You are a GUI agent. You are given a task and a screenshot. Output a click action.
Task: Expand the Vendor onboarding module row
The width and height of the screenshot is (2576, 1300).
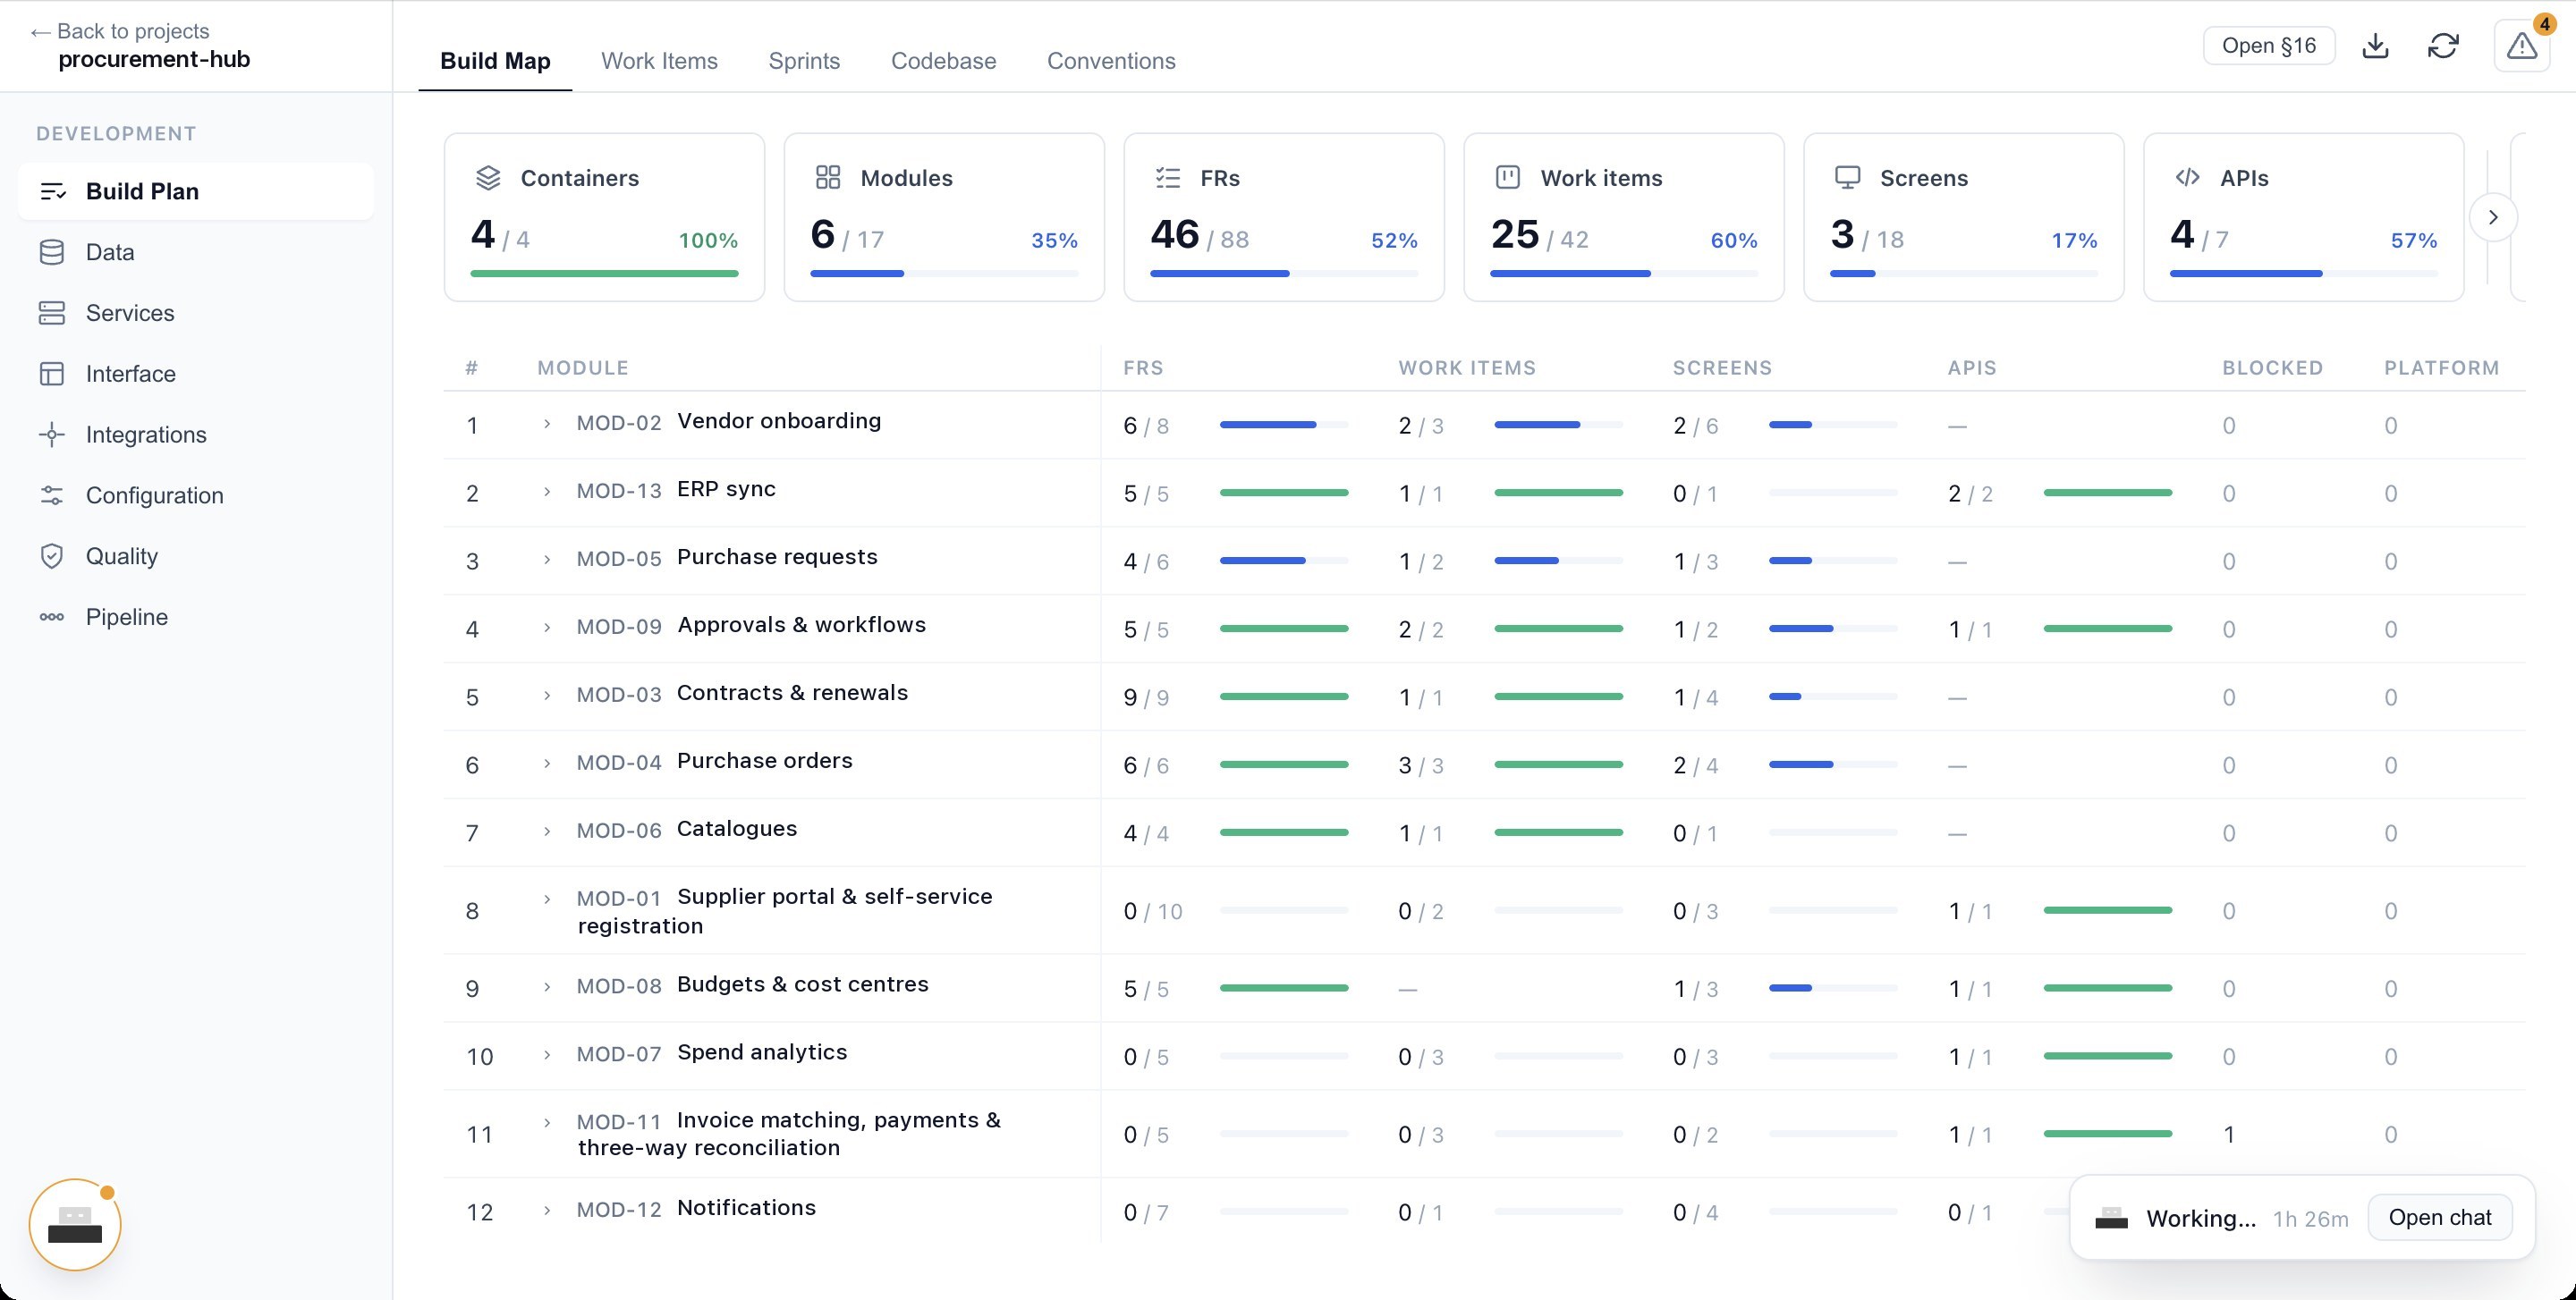point(547,424)
